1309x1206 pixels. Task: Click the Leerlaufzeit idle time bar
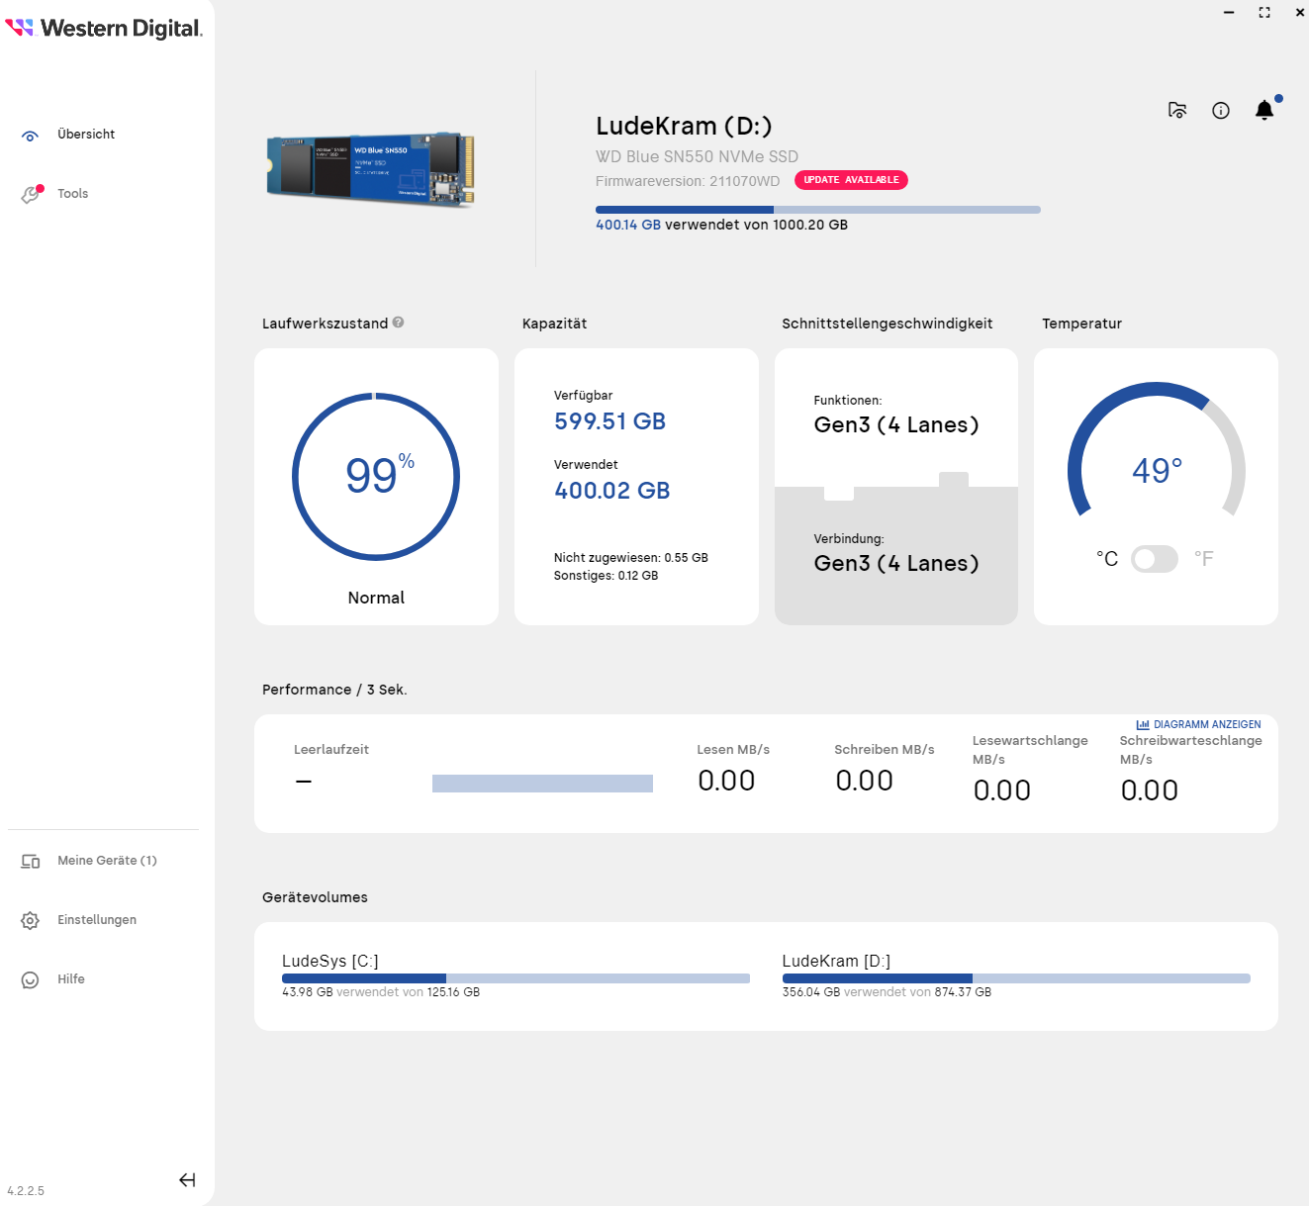(x=542, y=784)
